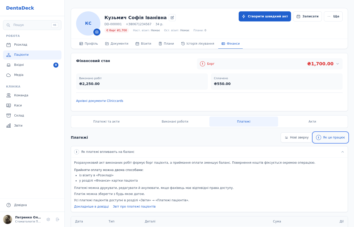Click the Записати button
The height and width of the screenshot is (227, 354).
(x=307, y=16)
